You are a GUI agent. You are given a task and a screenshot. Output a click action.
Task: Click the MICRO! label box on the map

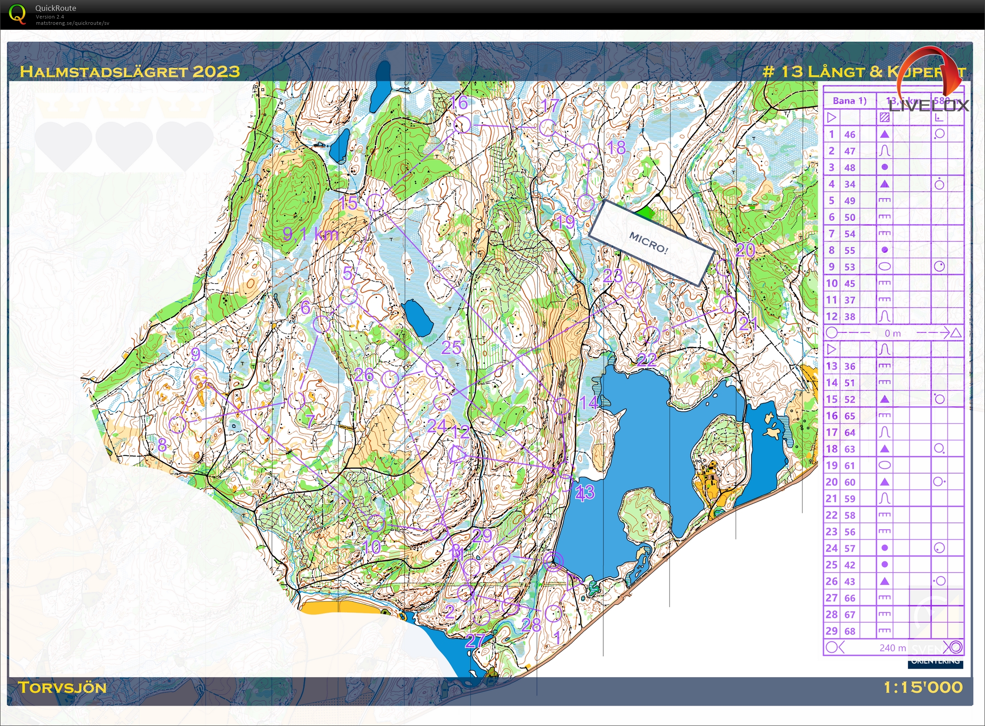pyautogui.click(x=651, y=242)
